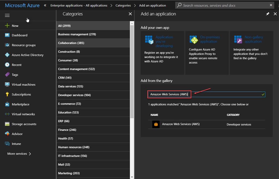Clear the search box with X
279x179 pixels.
coord(271,5)
